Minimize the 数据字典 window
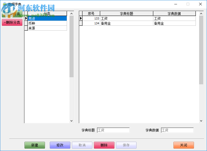Screen dimensions: 207x151 point(176,4)
